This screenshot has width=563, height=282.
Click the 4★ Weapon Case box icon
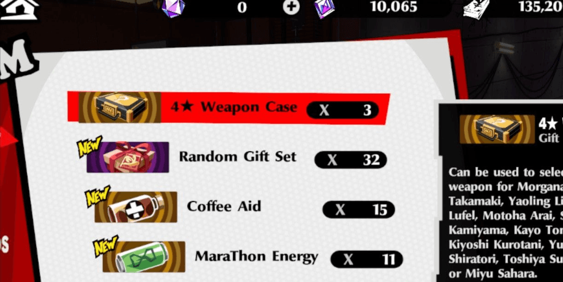point(119,107)
